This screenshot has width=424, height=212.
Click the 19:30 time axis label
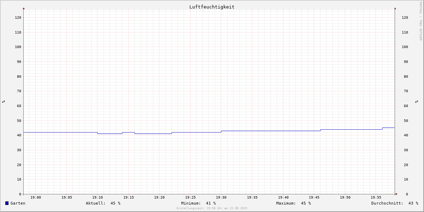221,198
